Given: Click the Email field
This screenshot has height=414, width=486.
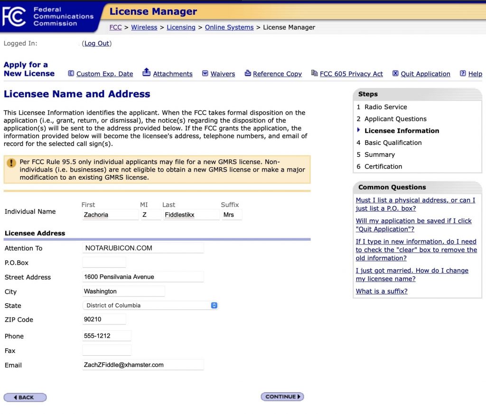Looking at the screenshot, I should point(143,365).
